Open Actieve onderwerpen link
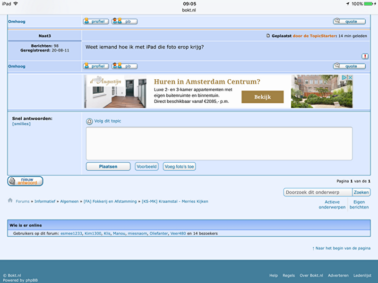This screenshot has width=378, height=283. (332, 205)
